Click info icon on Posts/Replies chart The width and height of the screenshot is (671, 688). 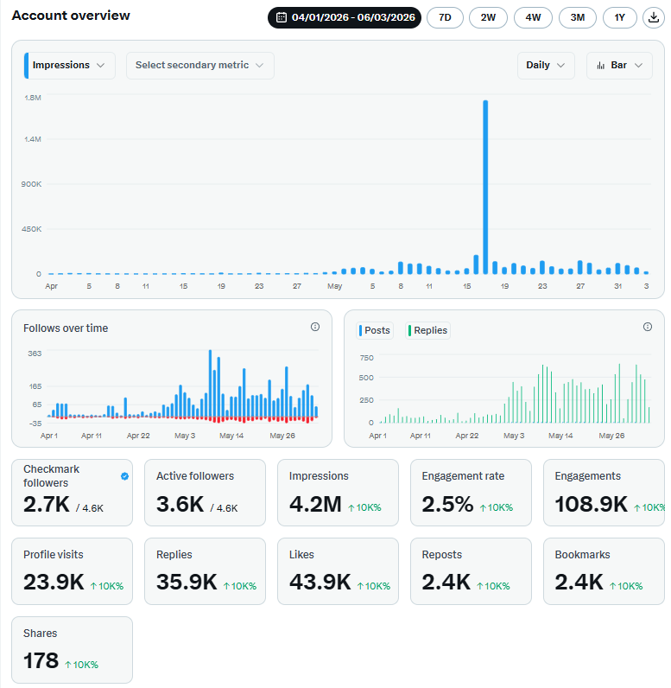click(x=648, y=327)
